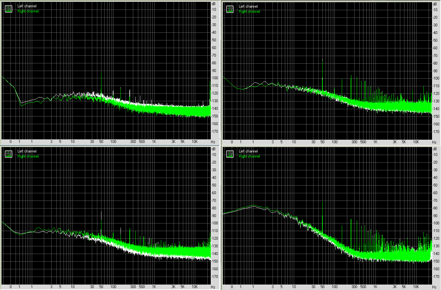Select 'Right channel' legend in bottom-left graph

pyautogui.click(x=28, y=156)
